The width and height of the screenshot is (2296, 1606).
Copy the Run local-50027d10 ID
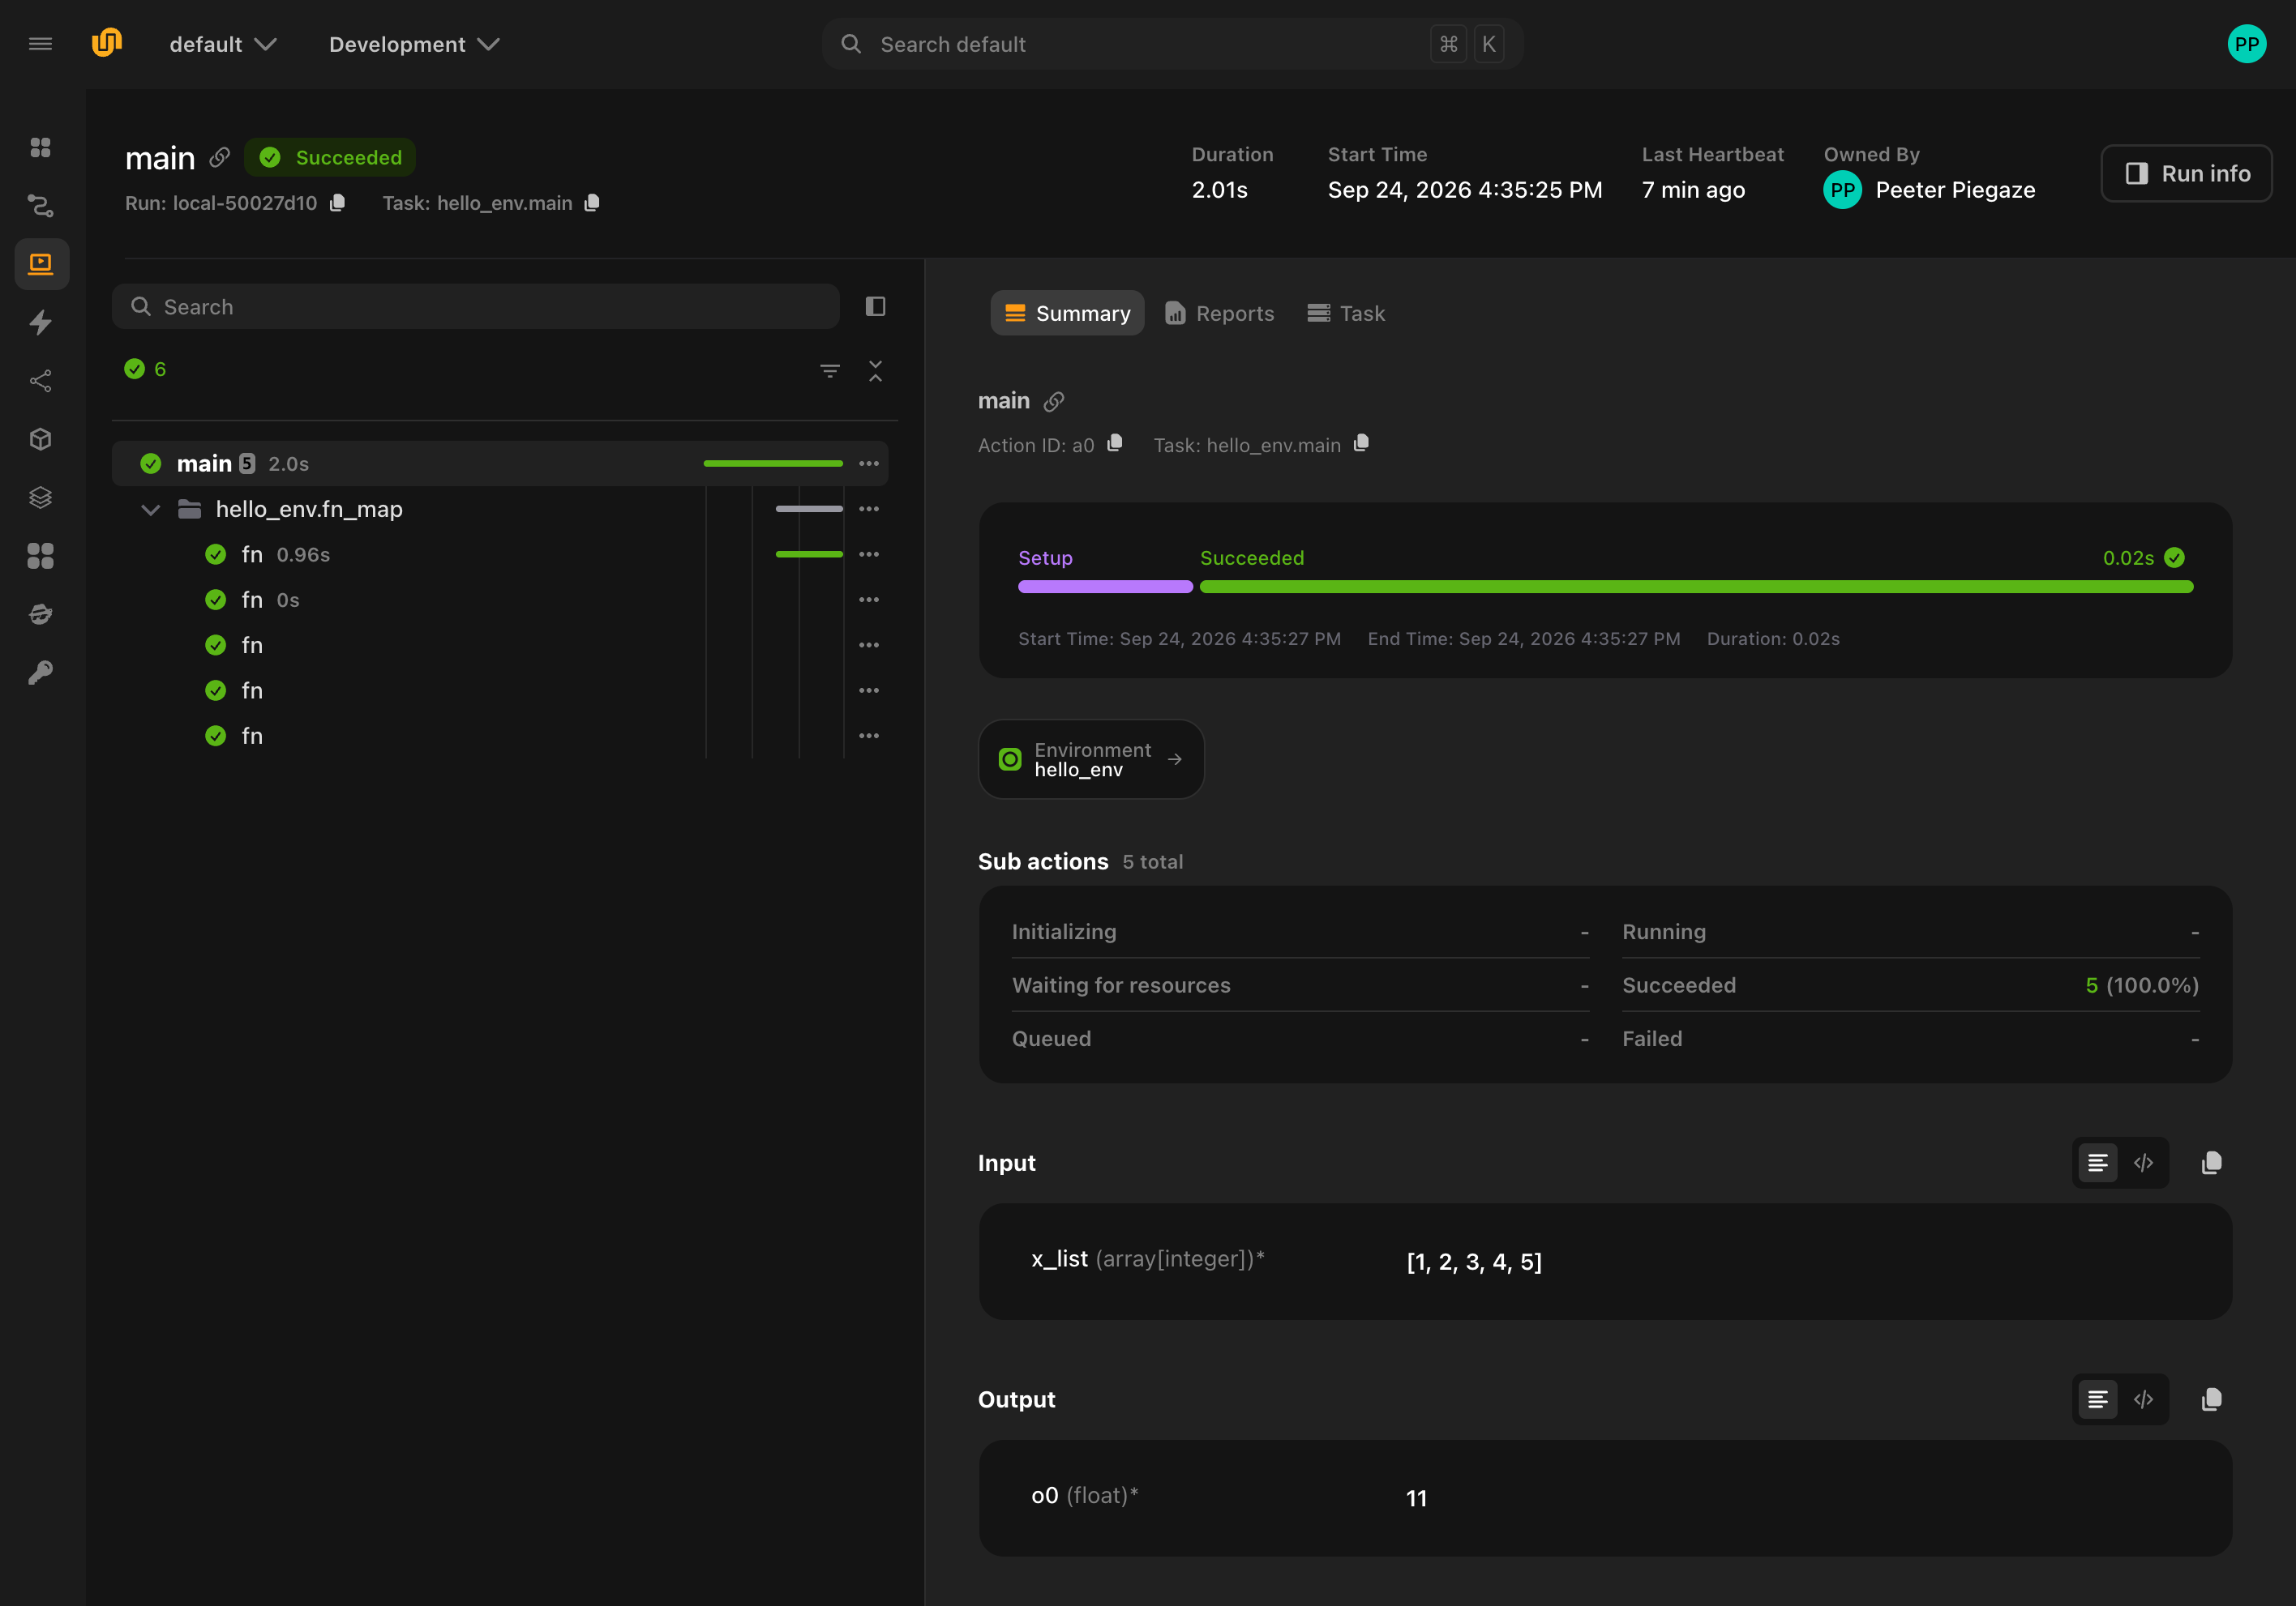338,203
